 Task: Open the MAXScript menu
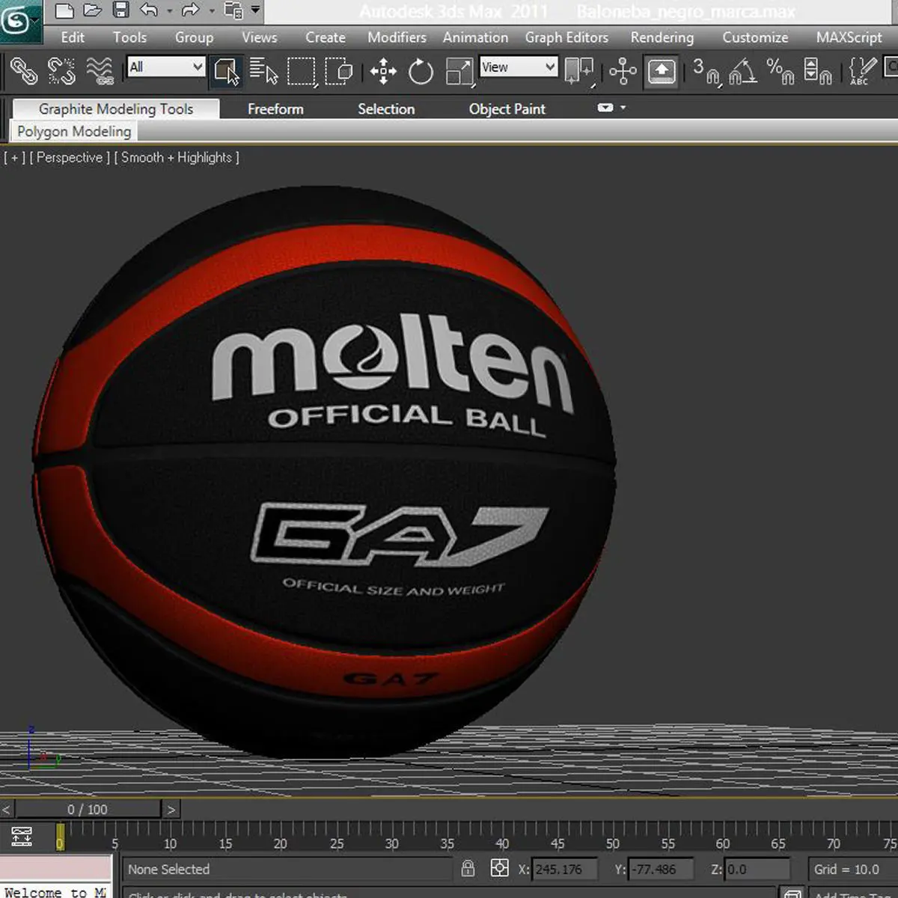[x=849, y=37]
